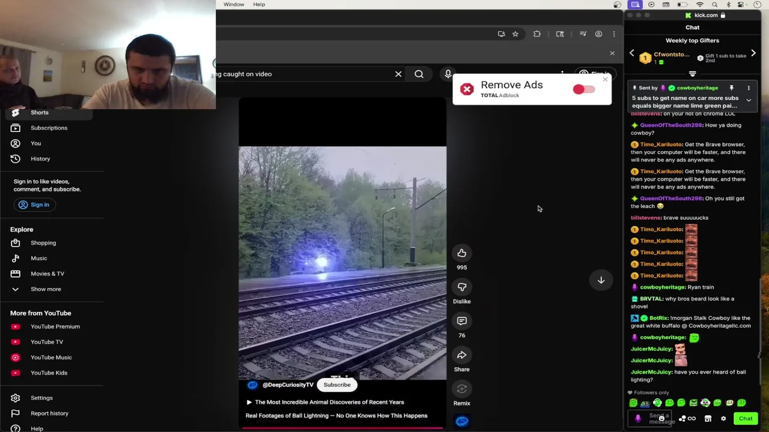This screenshot has height=432, width=769.
Task: Open the Window menu in menu bar
Action: click(234, 4)
